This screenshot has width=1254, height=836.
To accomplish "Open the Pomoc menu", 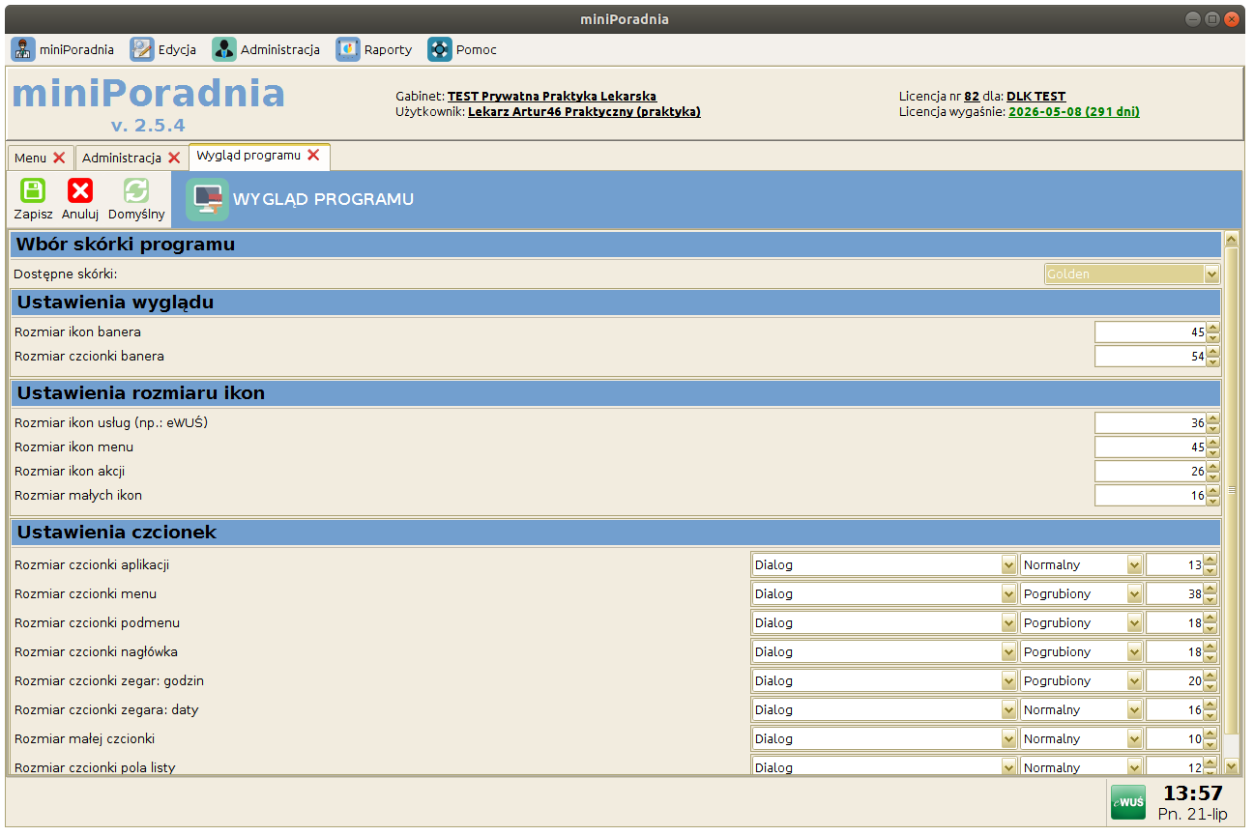I will pos(462,49).
